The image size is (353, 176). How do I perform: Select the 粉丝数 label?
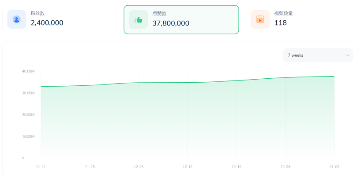click(39, 13)
